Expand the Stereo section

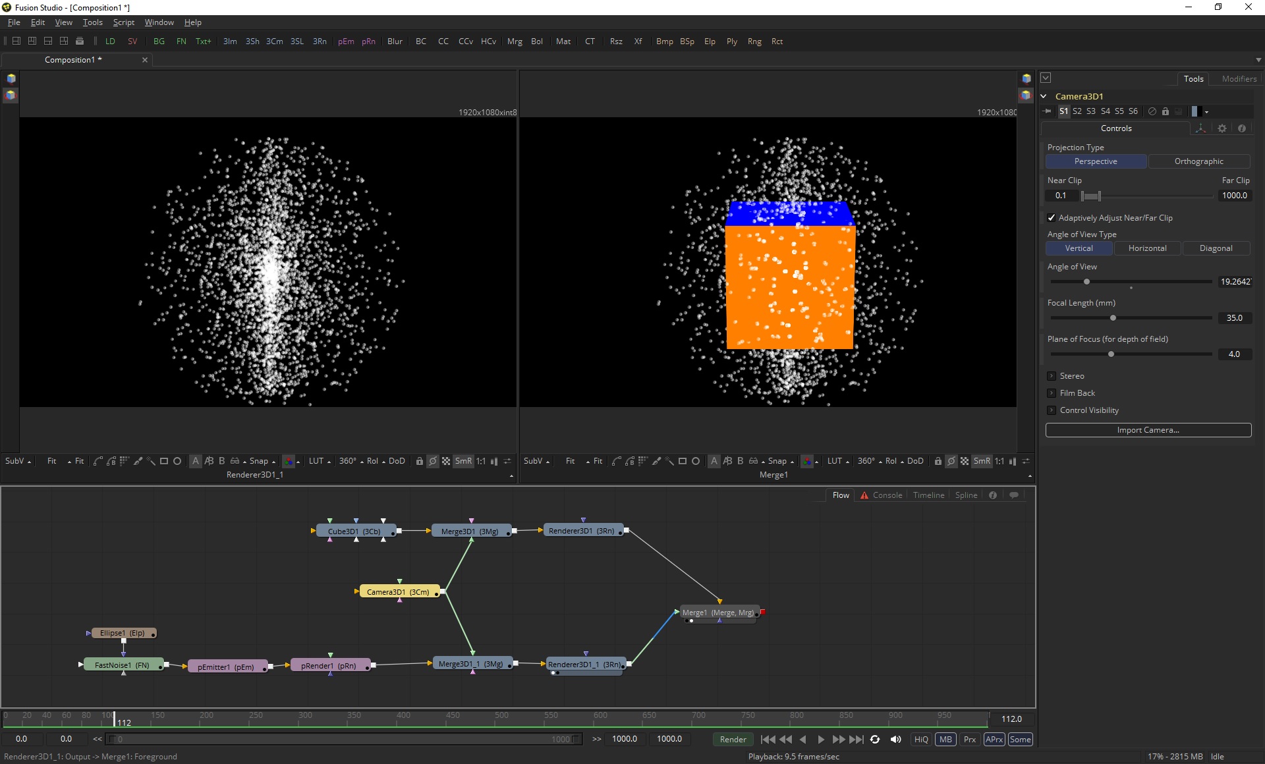(1052, 376)
